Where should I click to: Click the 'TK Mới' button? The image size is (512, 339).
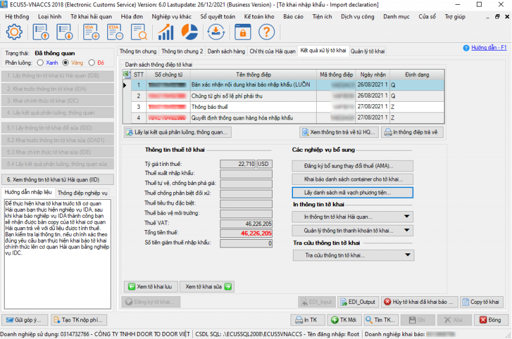(x=344, y=320)
